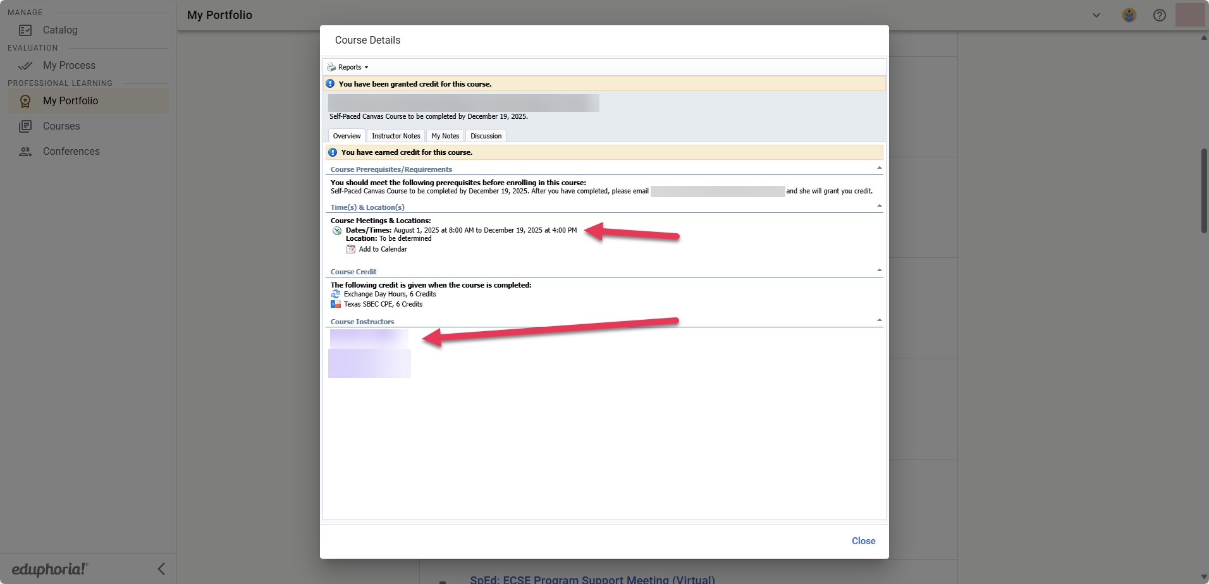The image size is (1209, 584).
Task: Collapse the Course Instructors section
Action: click(879, 320)
